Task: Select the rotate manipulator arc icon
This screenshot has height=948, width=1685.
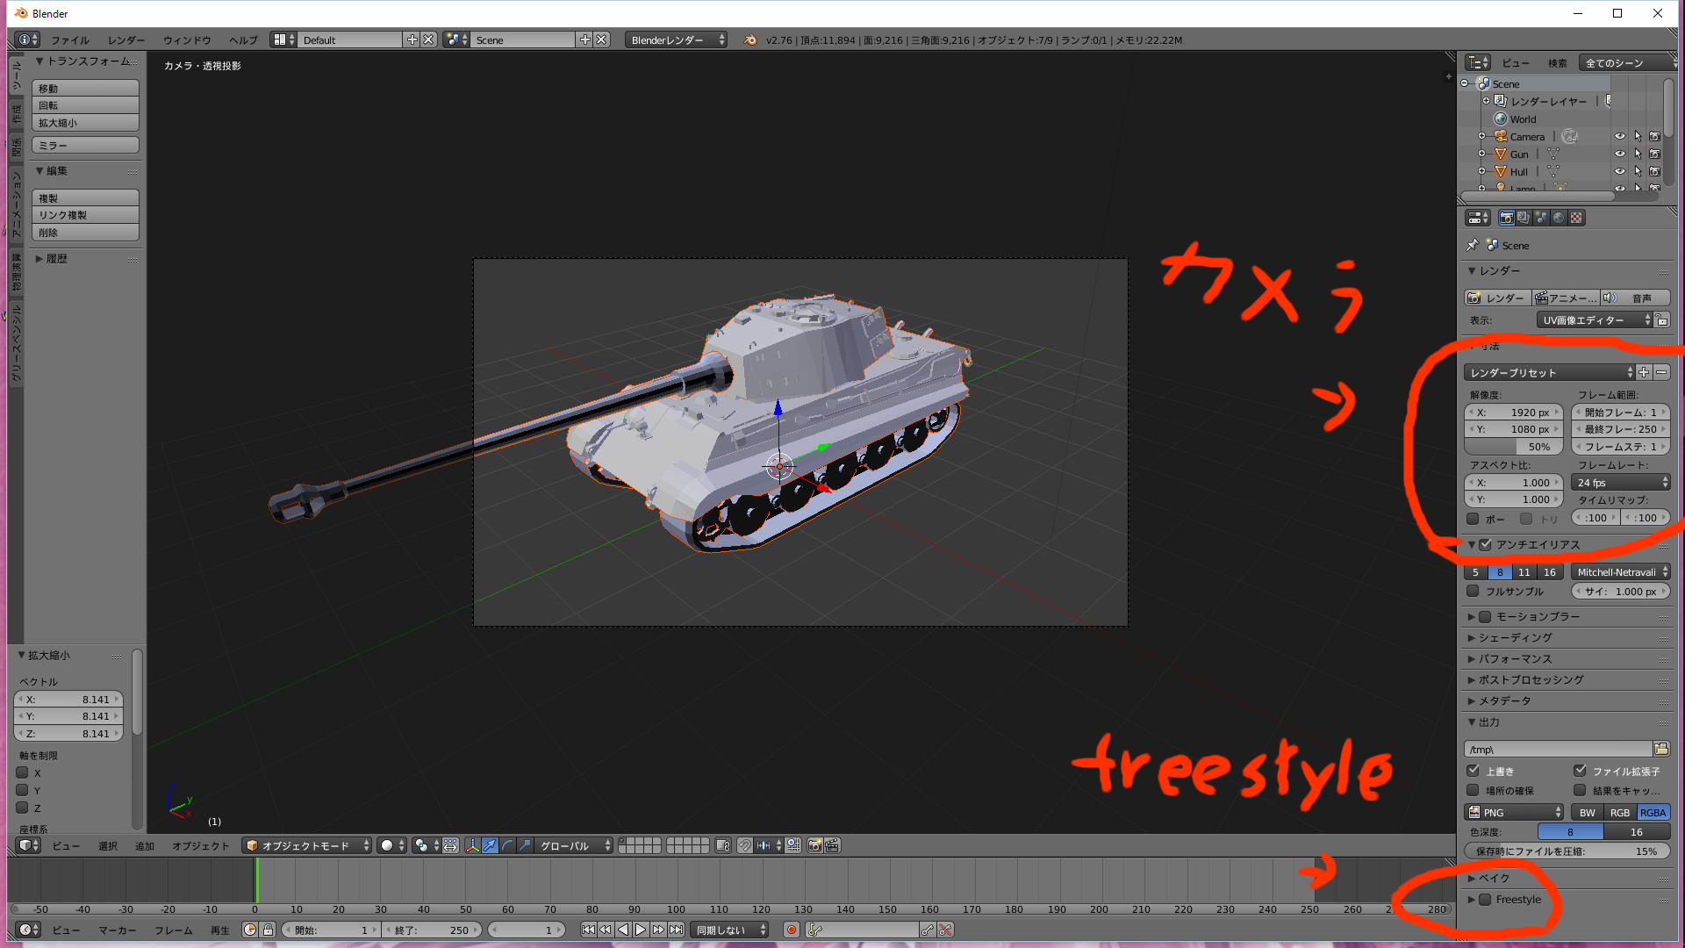Action: (508, 845)
